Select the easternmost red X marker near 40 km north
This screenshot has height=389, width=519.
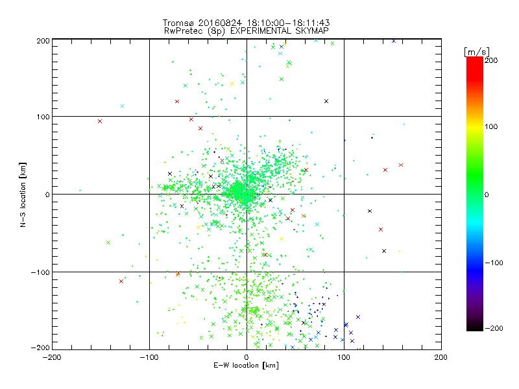[x=401, y=165]
